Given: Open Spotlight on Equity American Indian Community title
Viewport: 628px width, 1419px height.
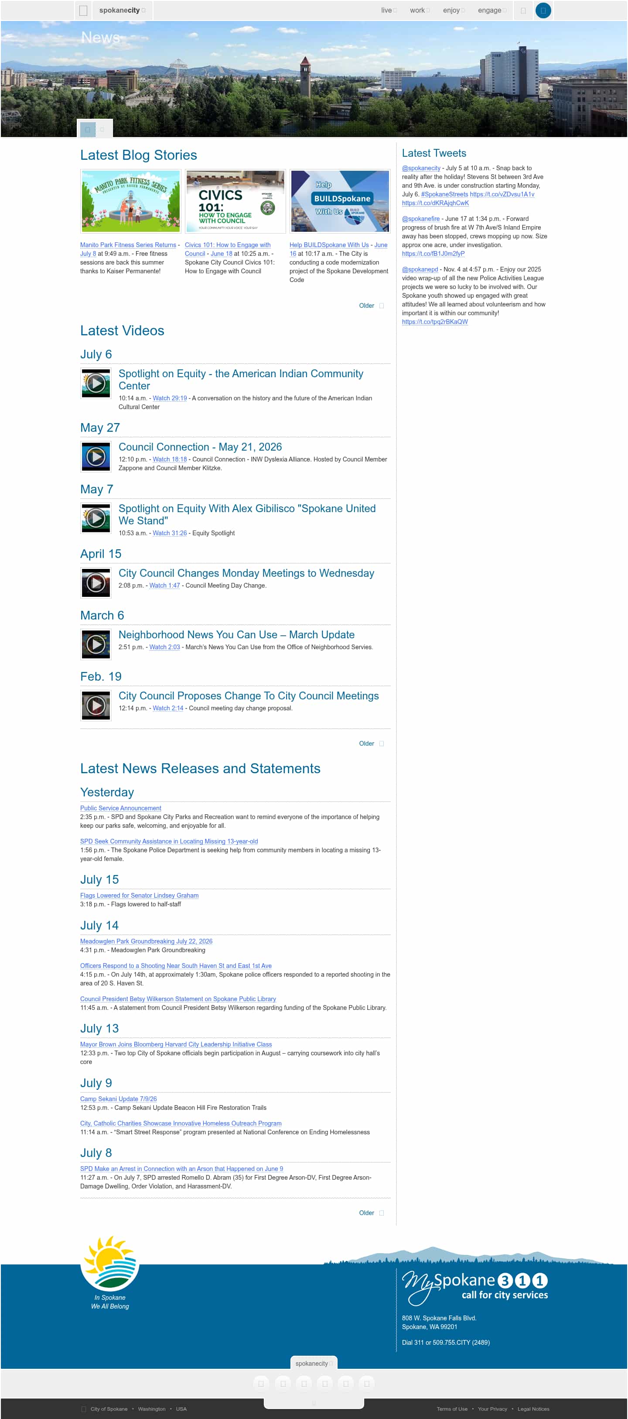Looking at the screenshot, I should (241, 379).
